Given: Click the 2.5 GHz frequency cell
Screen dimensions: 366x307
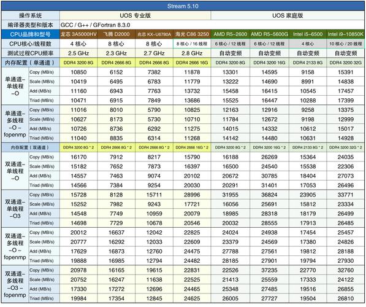Looking at the screenshot, I should pos(78,53).
